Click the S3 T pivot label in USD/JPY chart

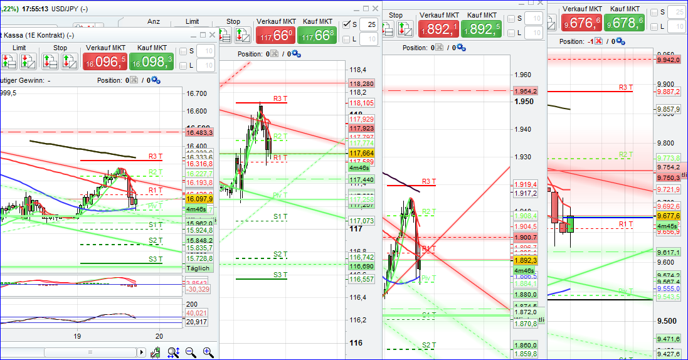point(280,275)
